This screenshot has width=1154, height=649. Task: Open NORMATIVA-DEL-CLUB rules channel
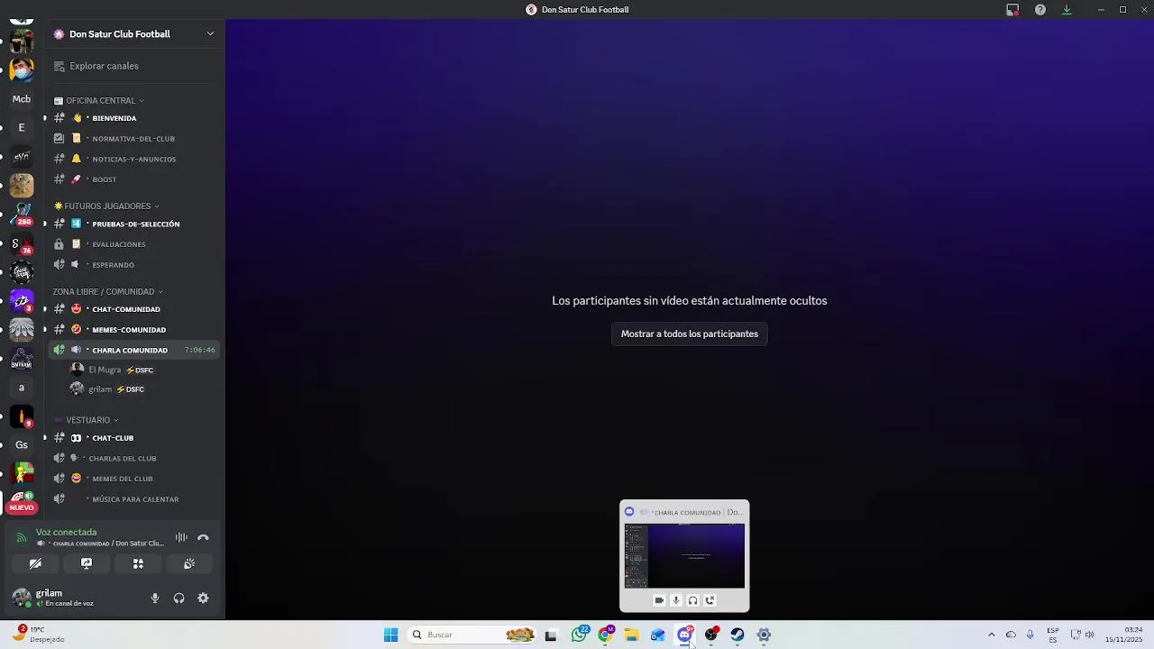point(135,139)
